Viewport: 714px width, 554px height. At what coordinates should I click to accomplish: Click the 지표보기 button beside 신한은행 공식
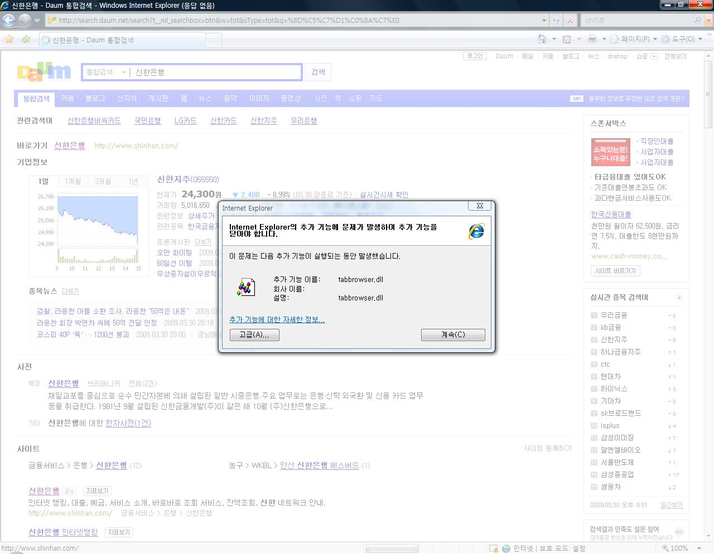pos(97,491)
